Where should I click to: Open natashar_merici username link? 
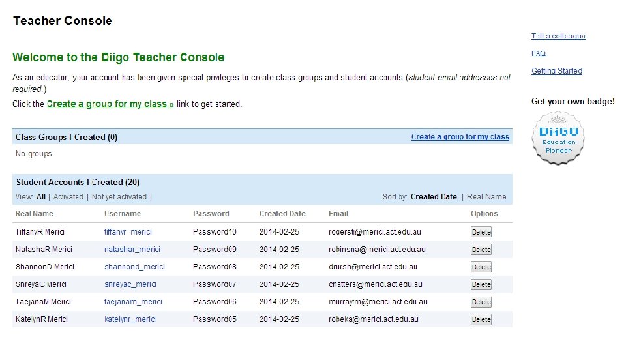132,250
